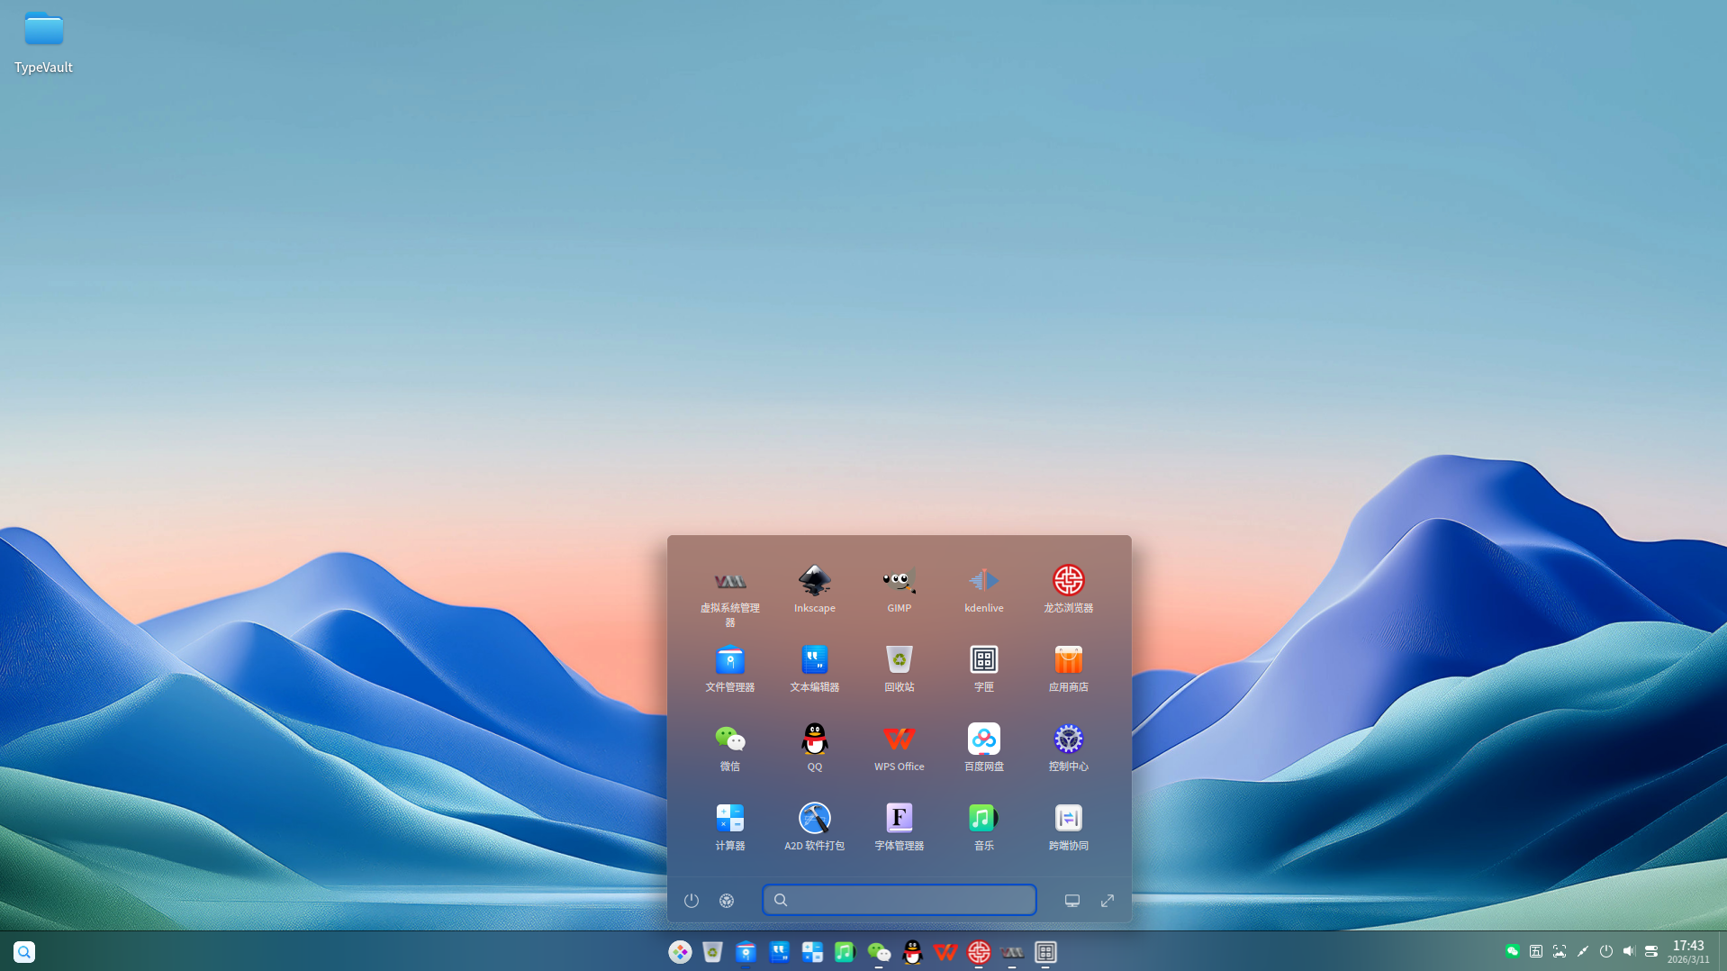Image resolution: width=1727 pixels, height=971 pixels.
Task: Open the trash icon on the taskbar
Action: point(712,951)
